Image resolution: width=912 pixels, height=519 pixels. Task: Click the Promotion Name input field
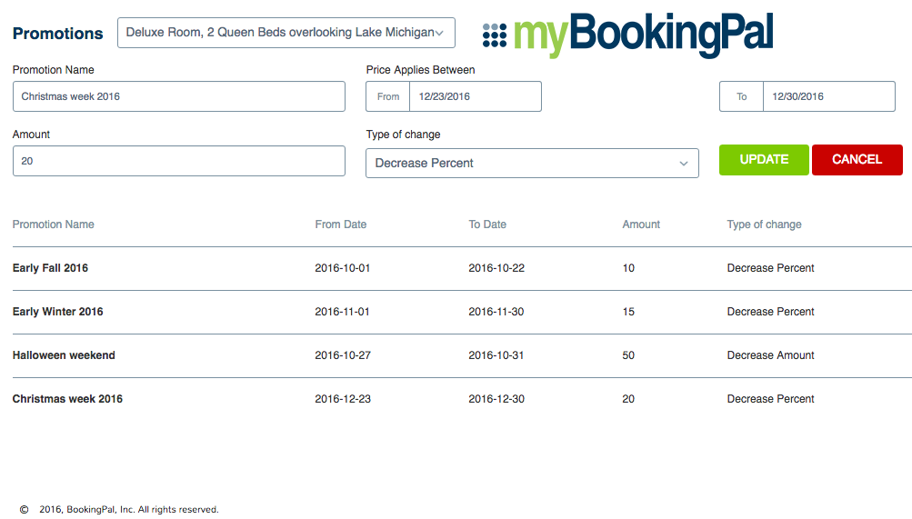pos(179,96)
